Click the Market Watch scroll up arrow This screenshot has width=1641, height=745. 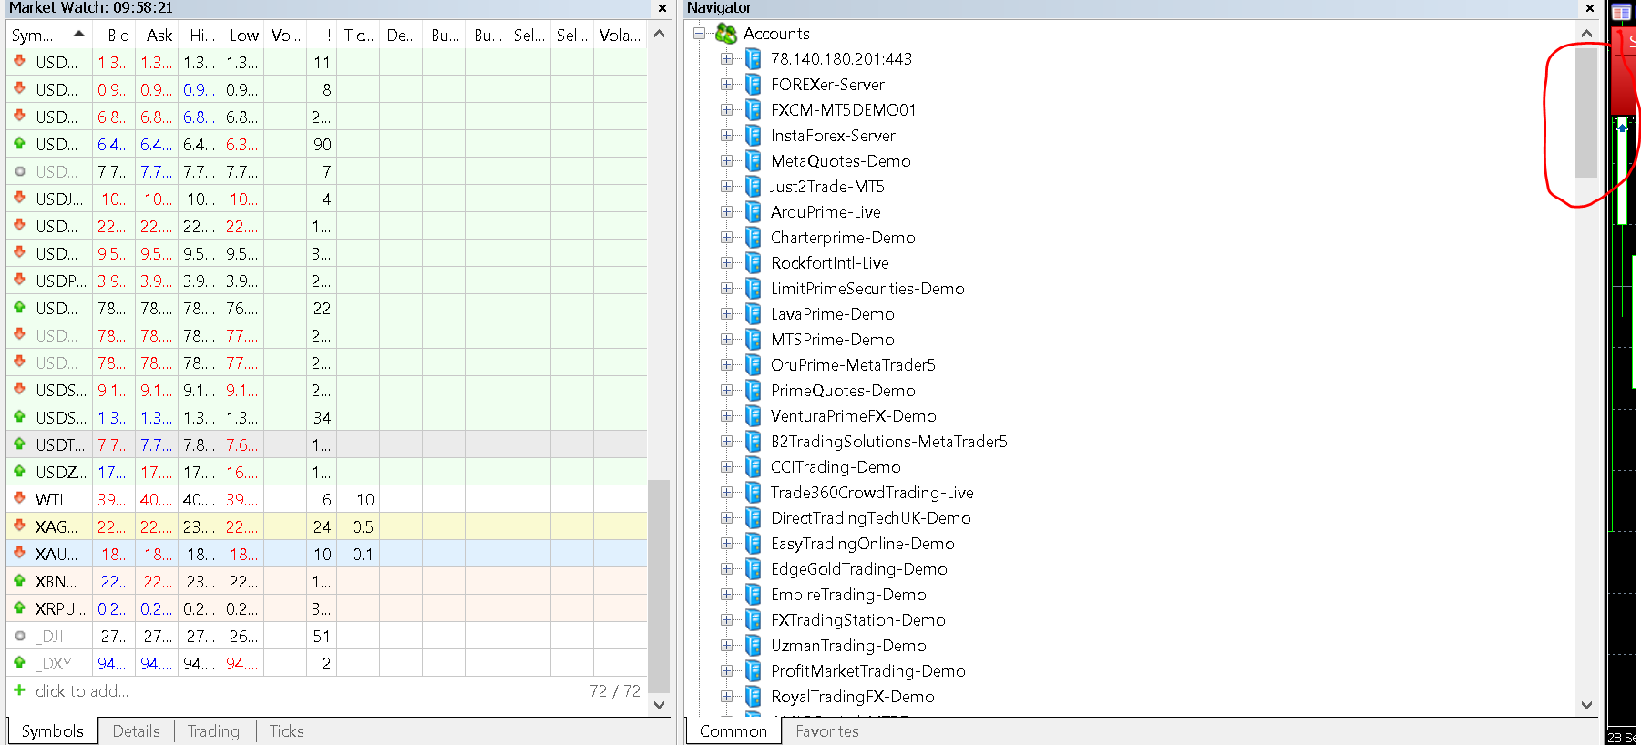(660, 34)
